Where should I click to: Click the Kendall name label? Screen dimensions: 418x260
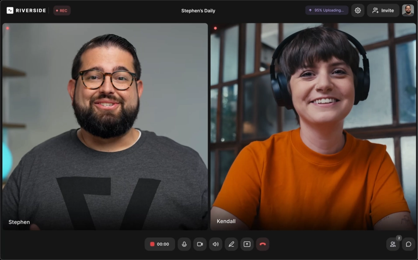(226, 221)
